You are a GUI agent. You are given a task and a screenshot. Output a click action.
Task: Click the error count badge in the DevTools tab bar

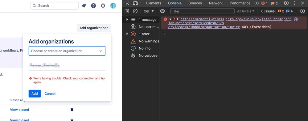click(x=265, y=3)
